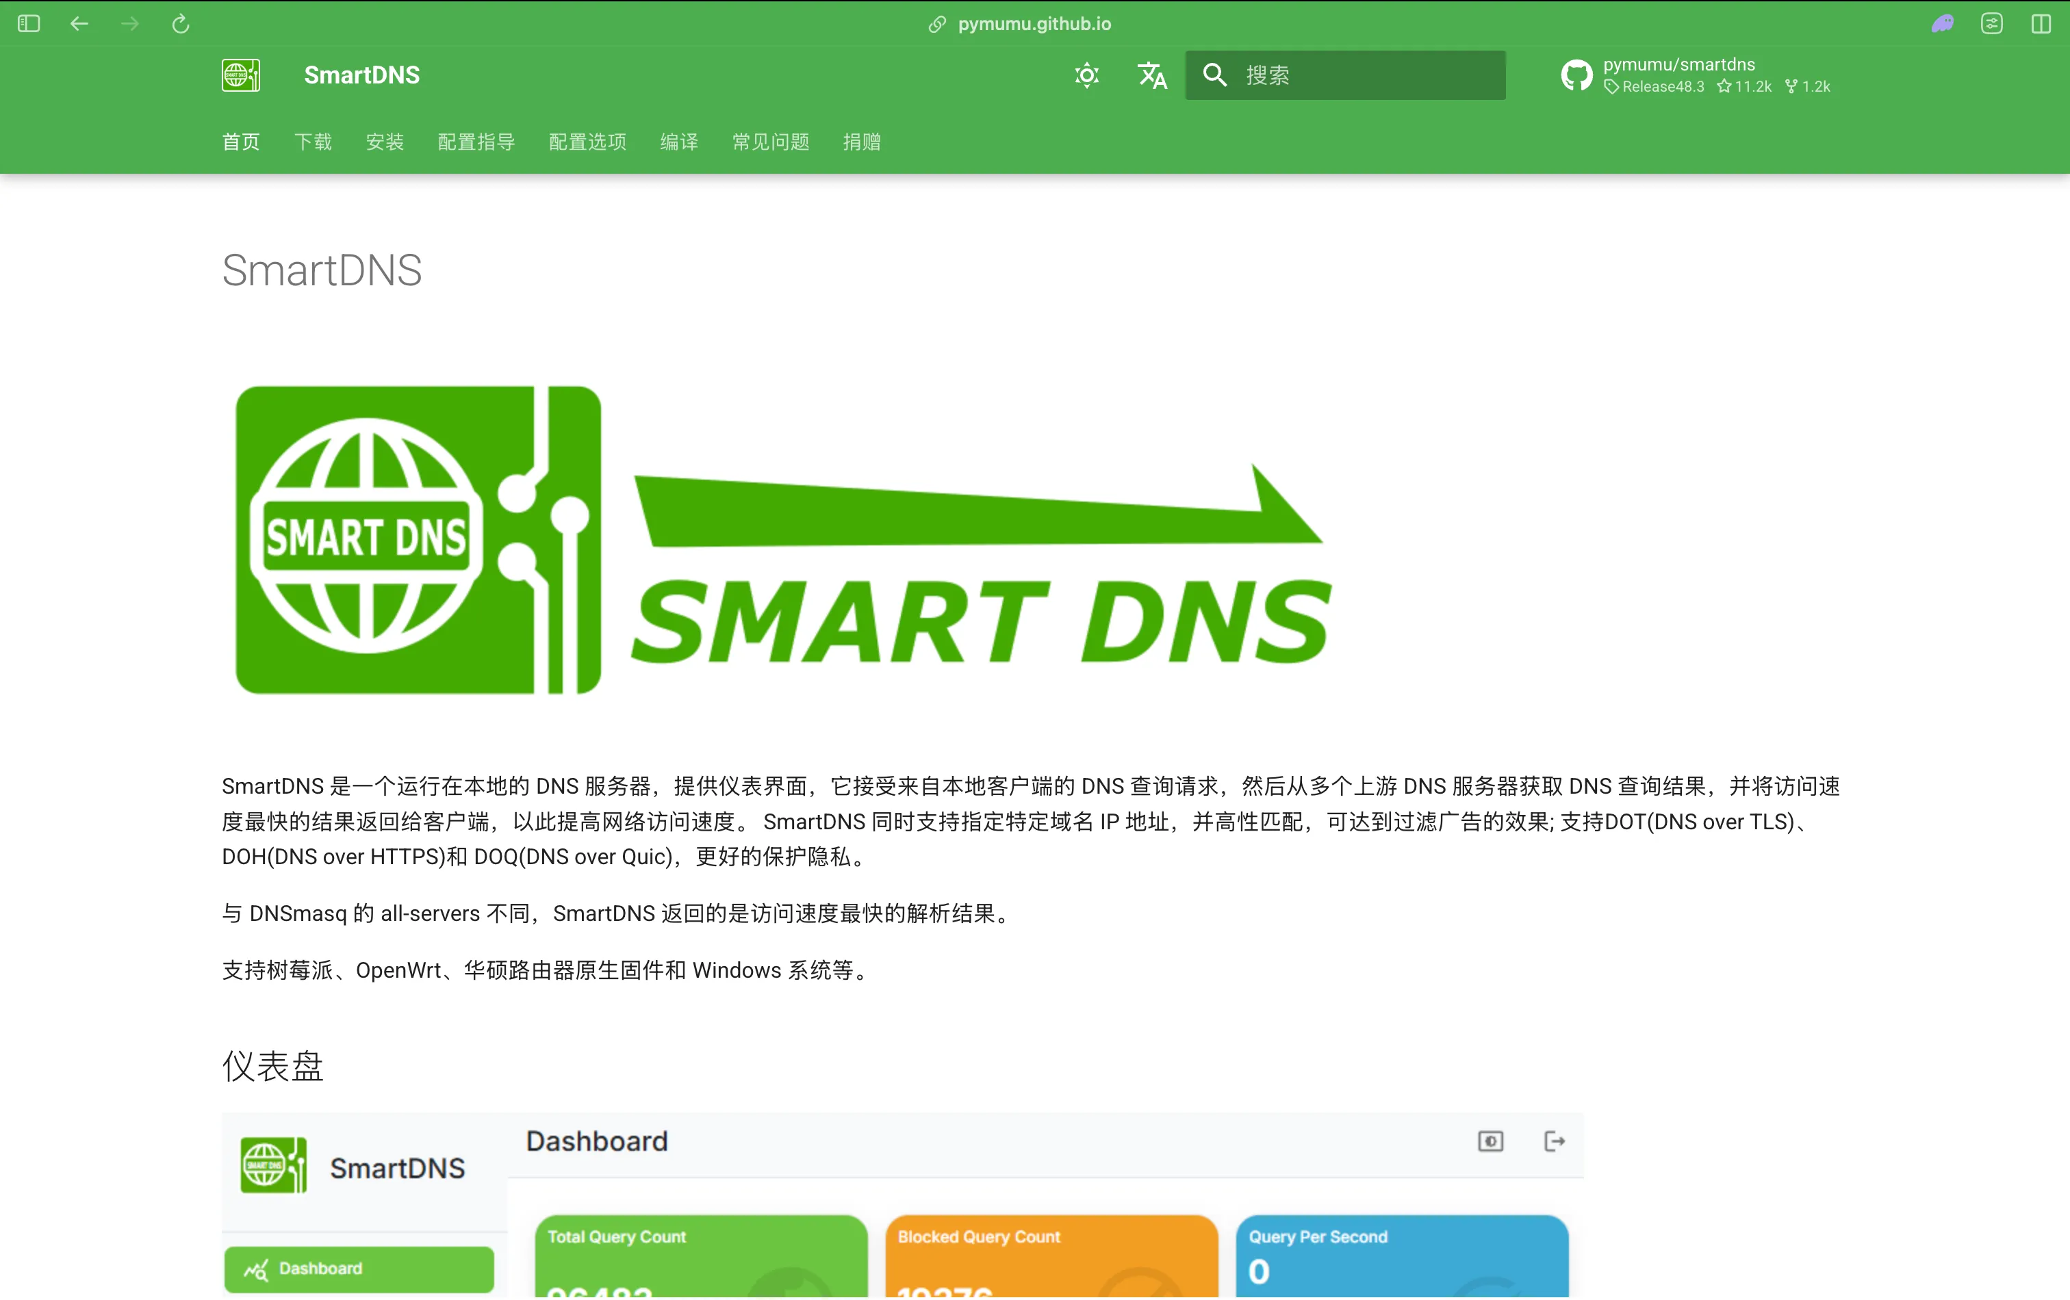Click the SmartDNS logo in the header
Screen dimensions: 2070x1300
coord(241,75)
